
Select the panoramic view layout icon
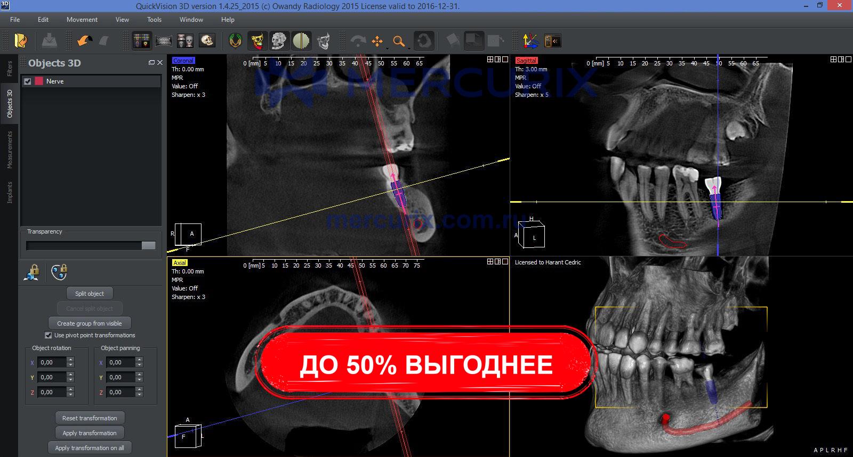pyautogui.click(x=164, y=40)
